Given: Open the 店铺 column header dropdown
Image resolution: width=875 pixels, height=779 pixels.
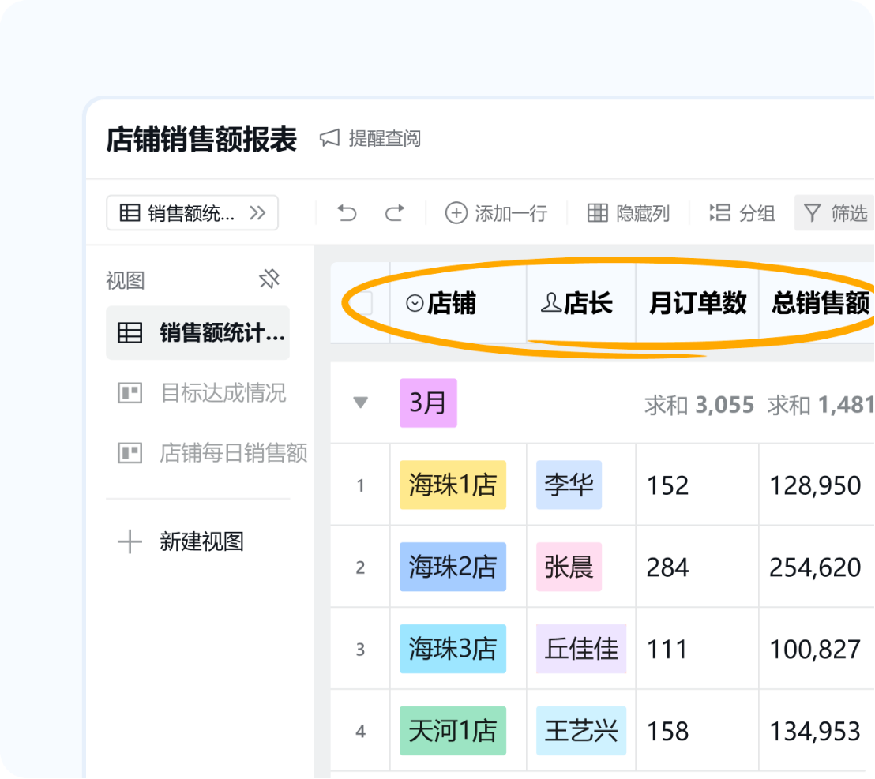Looking at the screenshot, I should pos(415,303).
